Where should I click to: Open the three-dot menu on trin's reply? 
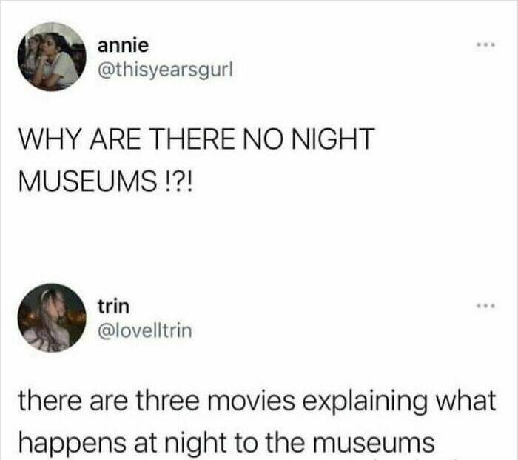[x=487, y=305]
